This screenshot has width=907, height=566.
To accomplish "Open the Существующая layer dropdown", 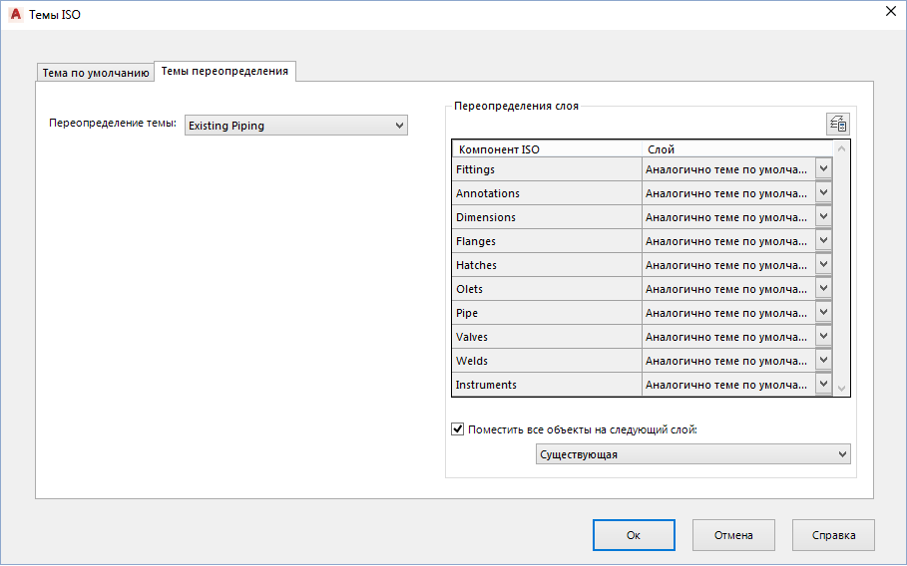I will pyautogui.click(x=692, y=454).
